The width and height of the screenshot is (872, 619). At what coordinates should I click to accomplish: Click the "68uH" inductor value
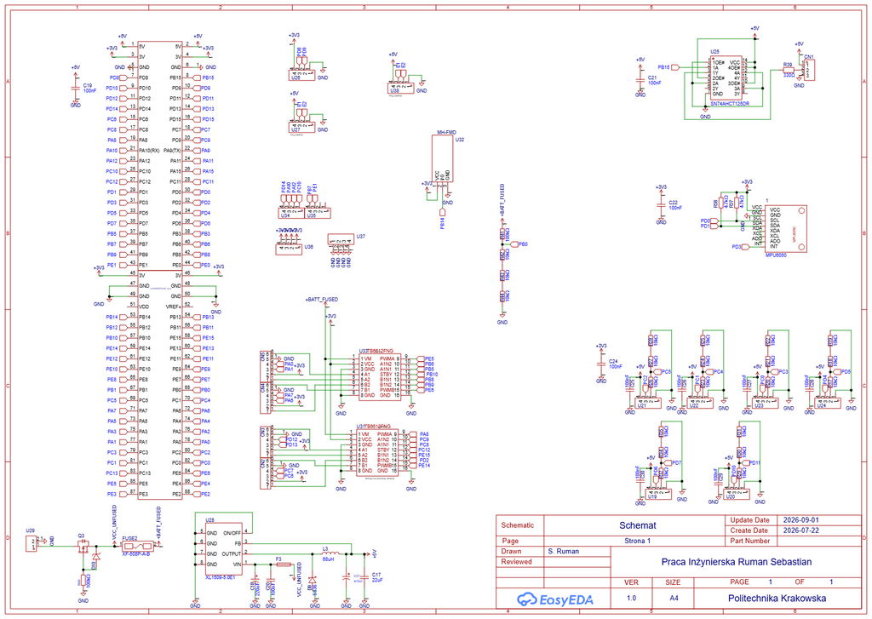[x=328, y=559]
